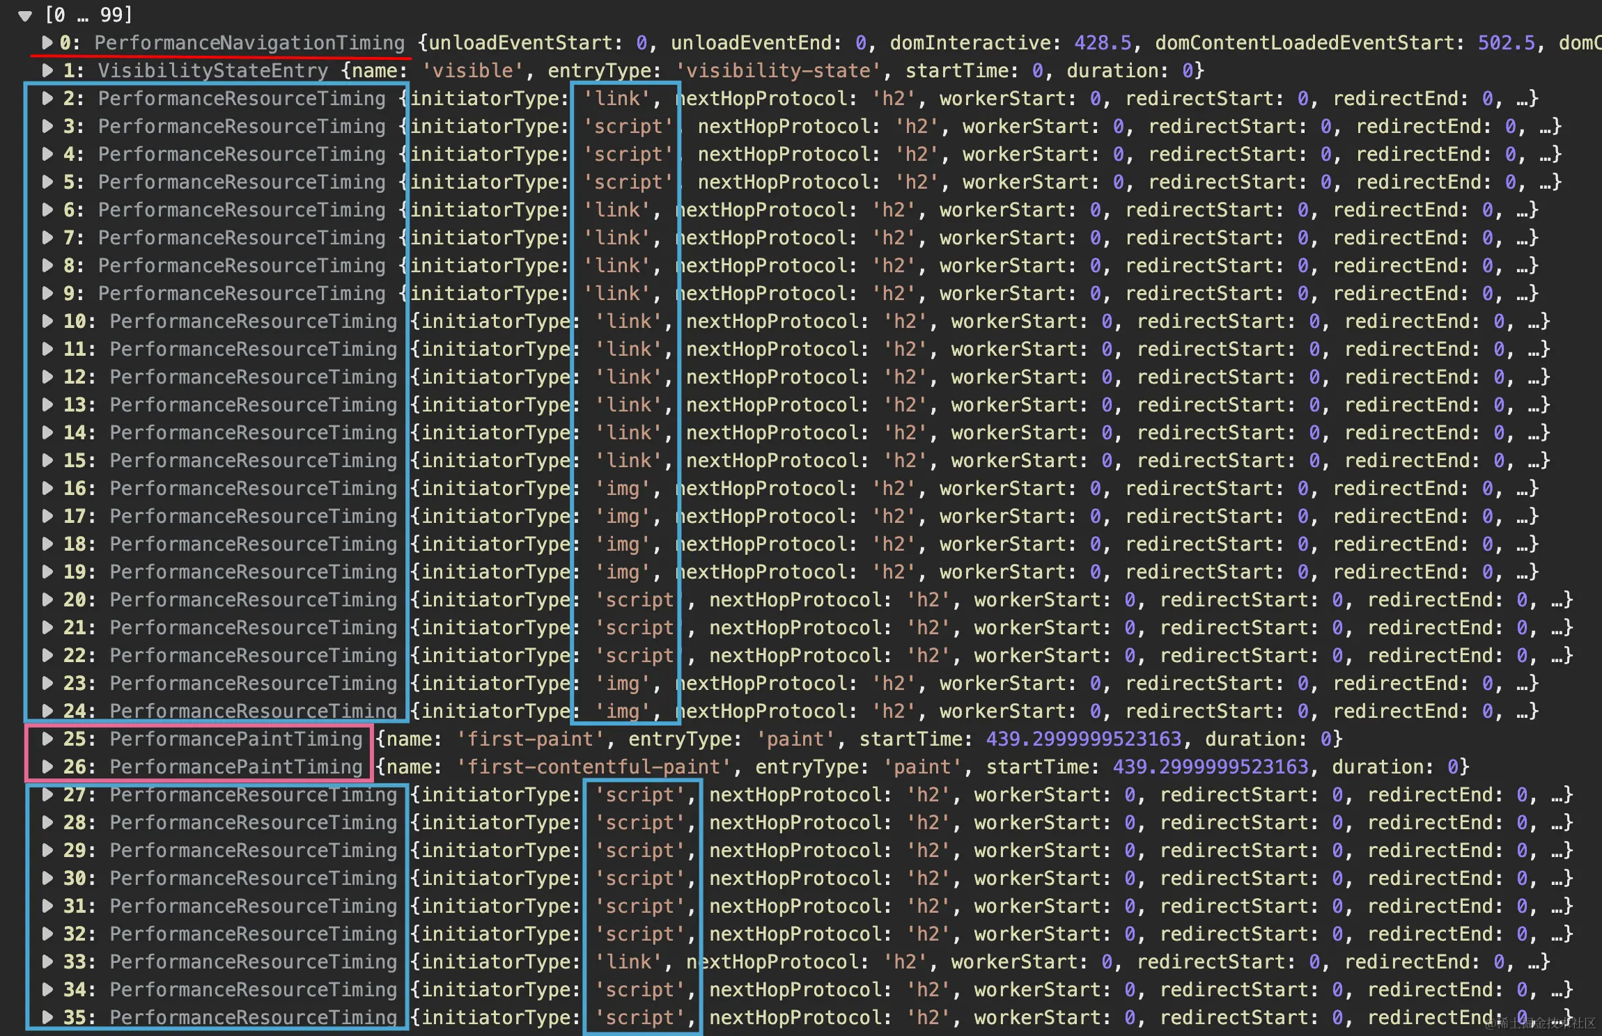The height and width of the screenshot is (1036, 1602).
Task: Click VisibilityStateEntry object label
Action: click(212, 70)
